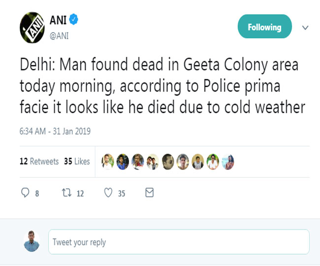Send tweet via direct message envelope icon
The image size is (320, 266).
[x=150, y=193]
